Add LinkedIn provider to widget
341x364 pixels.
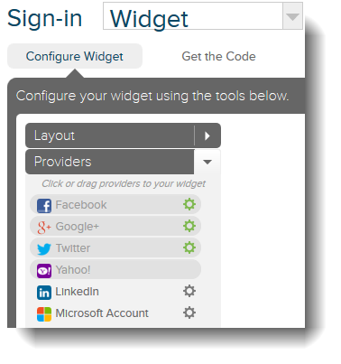[x=115, y=292]
